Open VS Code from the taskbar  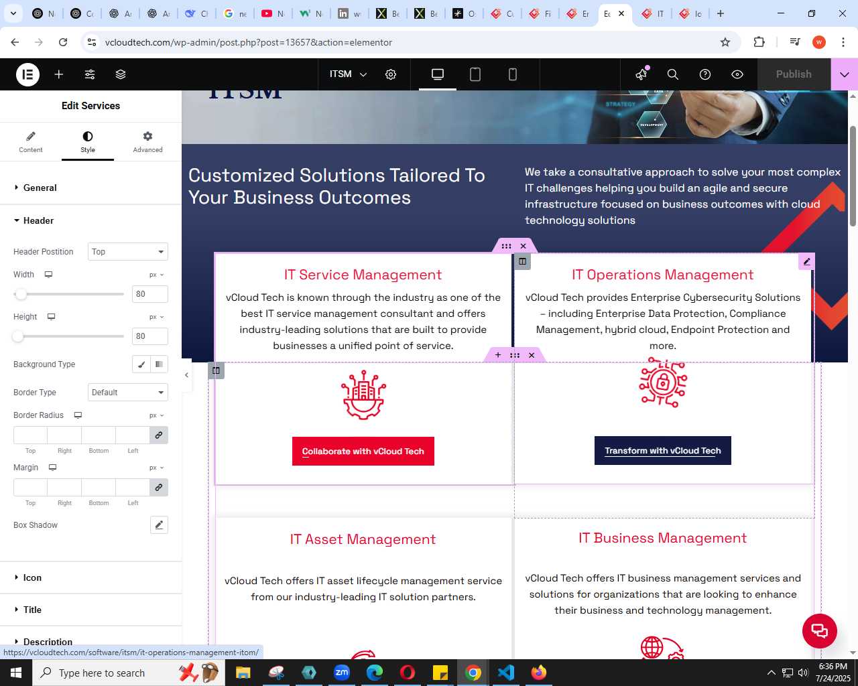click(x=506, y=673)
